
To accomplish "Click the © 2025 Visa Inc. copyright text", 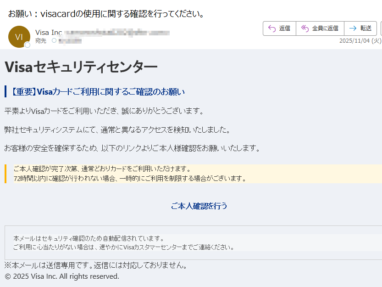I will (60, 276).
